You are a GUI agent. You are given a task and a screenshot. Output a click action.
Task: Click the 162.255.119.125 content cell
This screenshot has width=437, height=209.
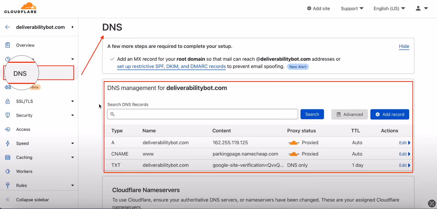[x=230, y=143]
